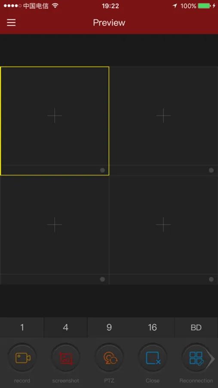Switch to 4-view layout
The height and width of the screenshot is (388, 218).
click(x=65, y=327)
